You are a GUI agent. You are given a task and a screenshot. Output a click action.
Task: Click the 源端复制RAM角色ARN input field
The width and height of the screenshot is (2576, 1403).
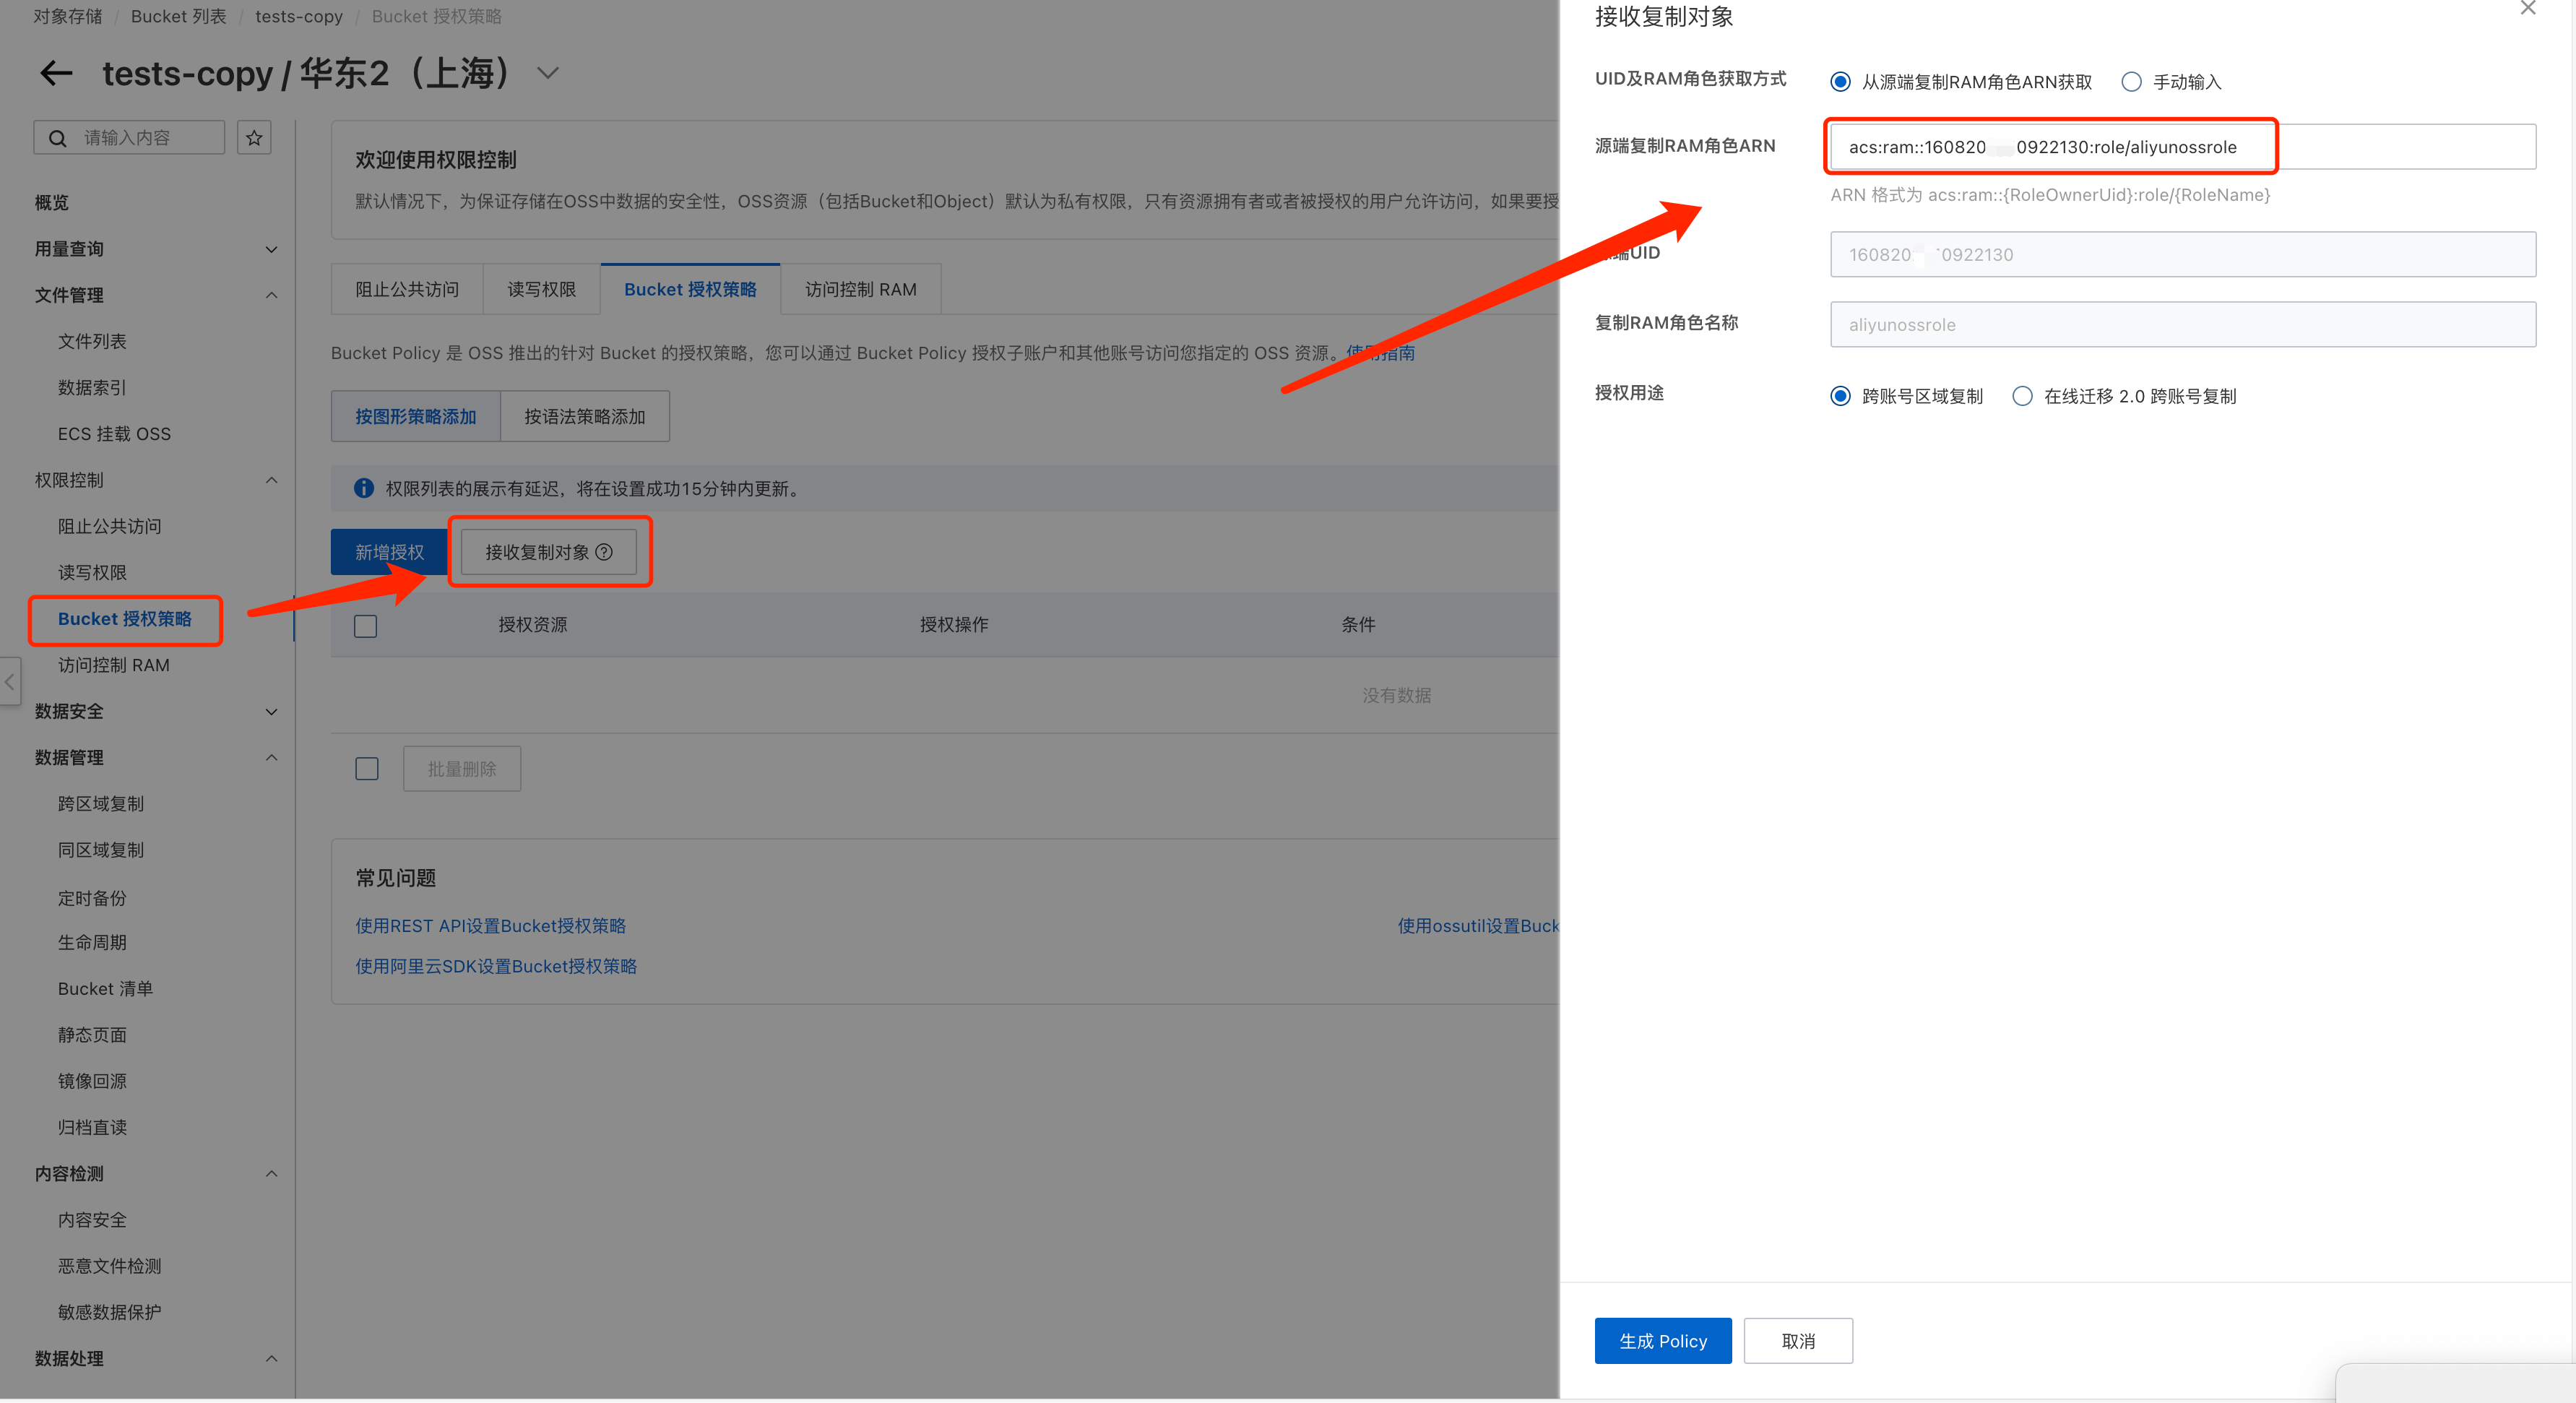pos(2180,147)
